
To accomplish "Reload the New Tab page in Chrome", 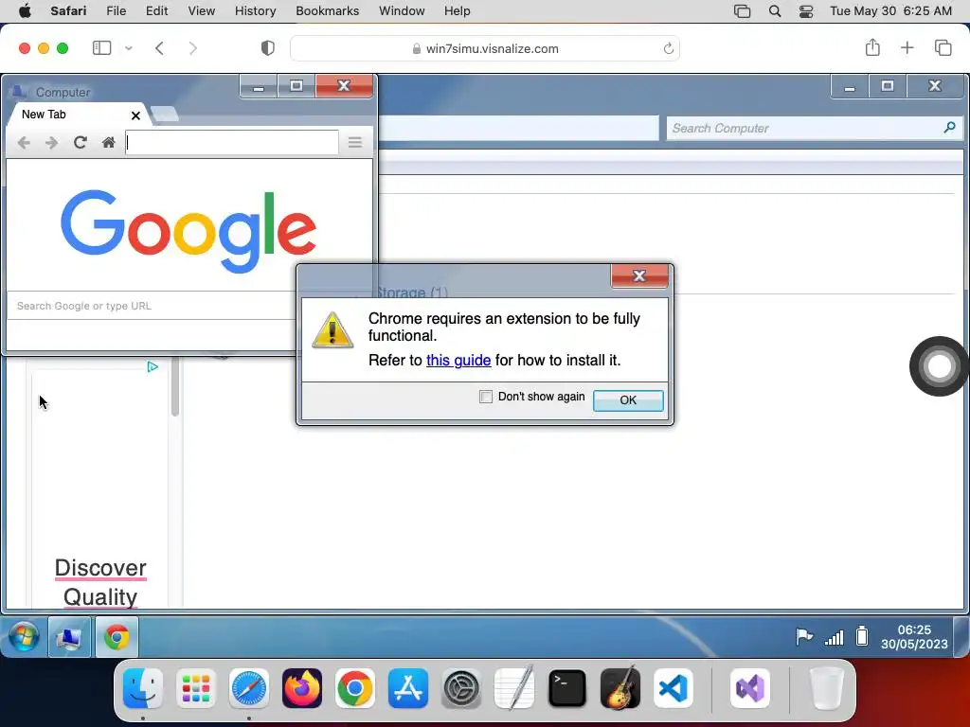I will (80, 143).
